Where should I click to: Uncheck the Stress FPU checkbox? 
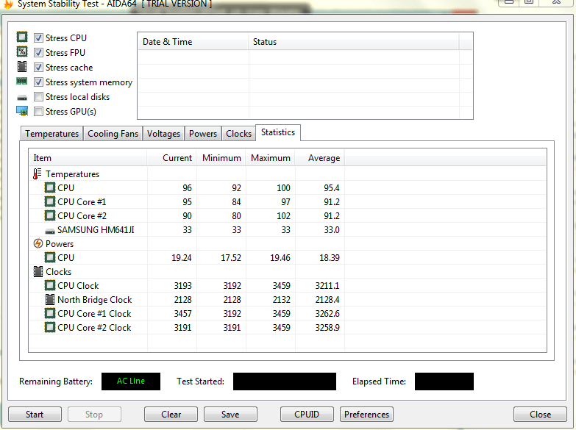(x=38, y=52)
